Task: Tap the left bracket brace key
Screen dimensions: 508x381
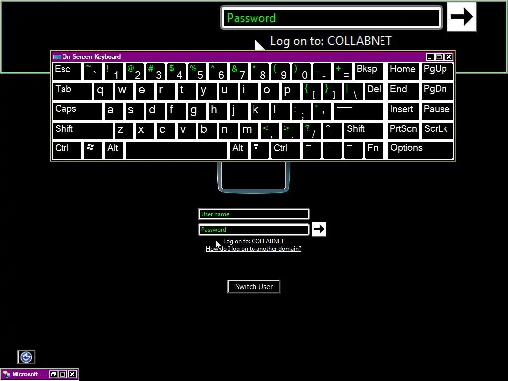Action: (312, 92)
